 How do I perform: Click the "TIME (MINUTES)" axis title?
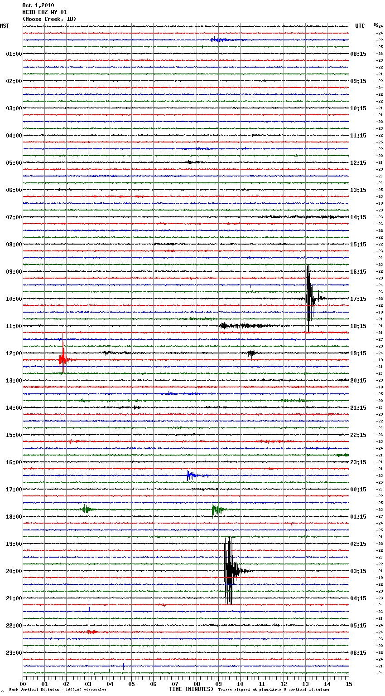(x=191, y=689)
